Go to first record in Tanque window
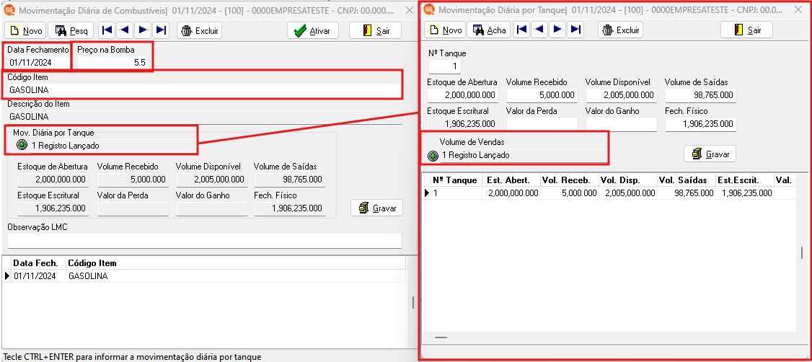This screenshot has width=812, height=362. coord(522,30)
